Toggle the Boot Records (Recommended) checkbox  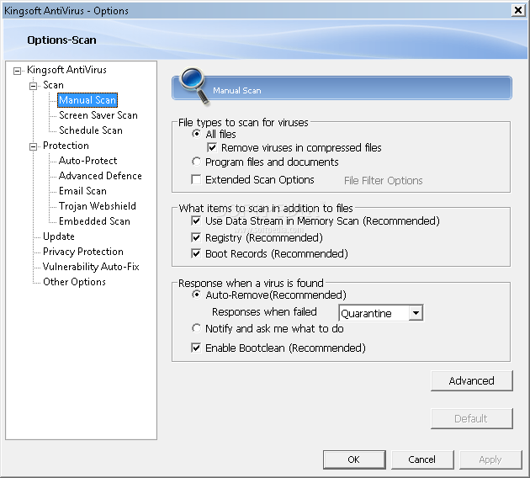(196, 253)
